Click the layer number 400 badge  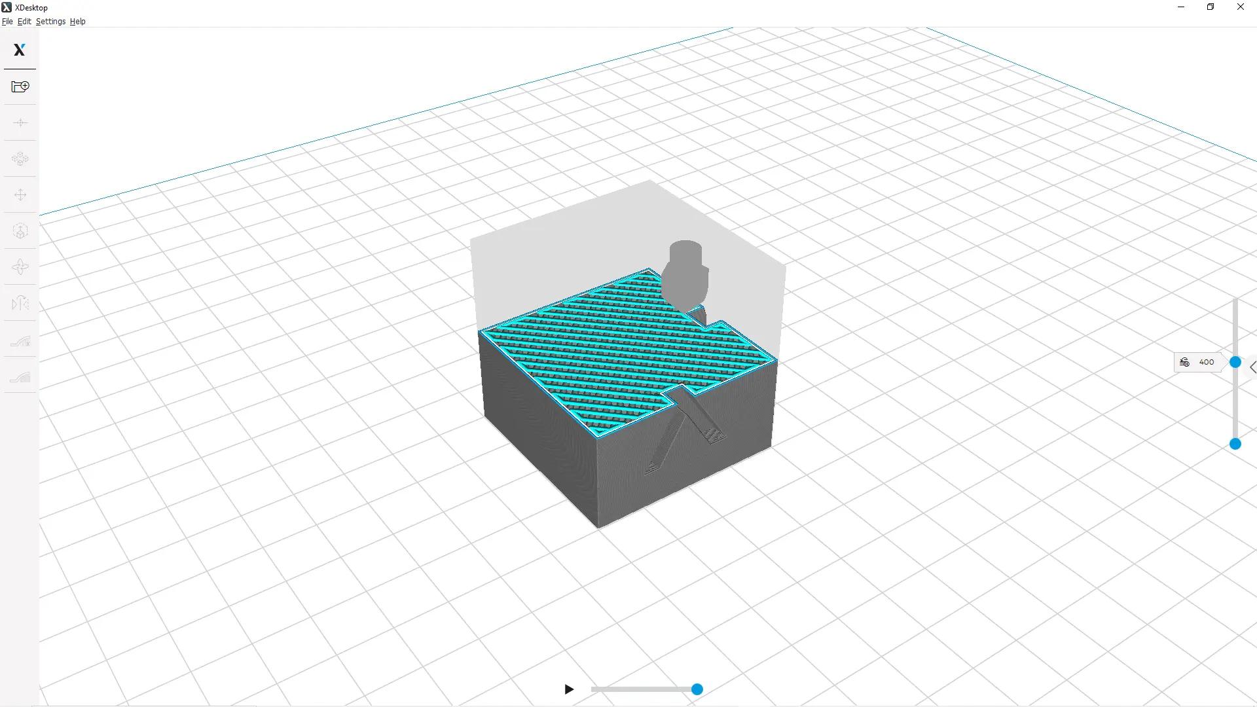click(1205, 362)
